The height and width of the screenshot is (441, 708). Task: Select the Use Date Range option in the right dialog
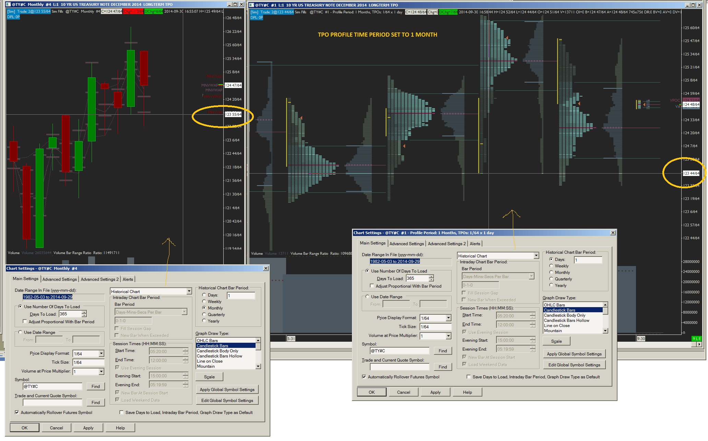pos(367,297)
